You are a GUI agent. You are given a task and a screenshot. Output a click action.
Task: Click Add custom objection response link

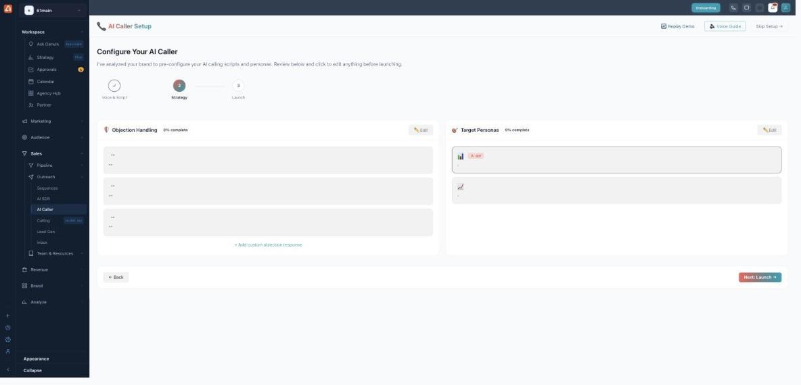pyautogui.click(x=268, y=245)
